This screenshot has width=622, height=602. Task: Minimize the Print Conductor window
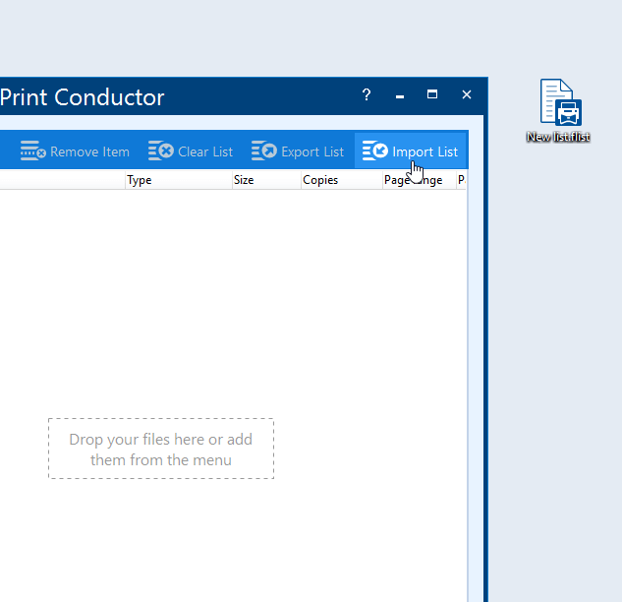(x=400, y=94)
